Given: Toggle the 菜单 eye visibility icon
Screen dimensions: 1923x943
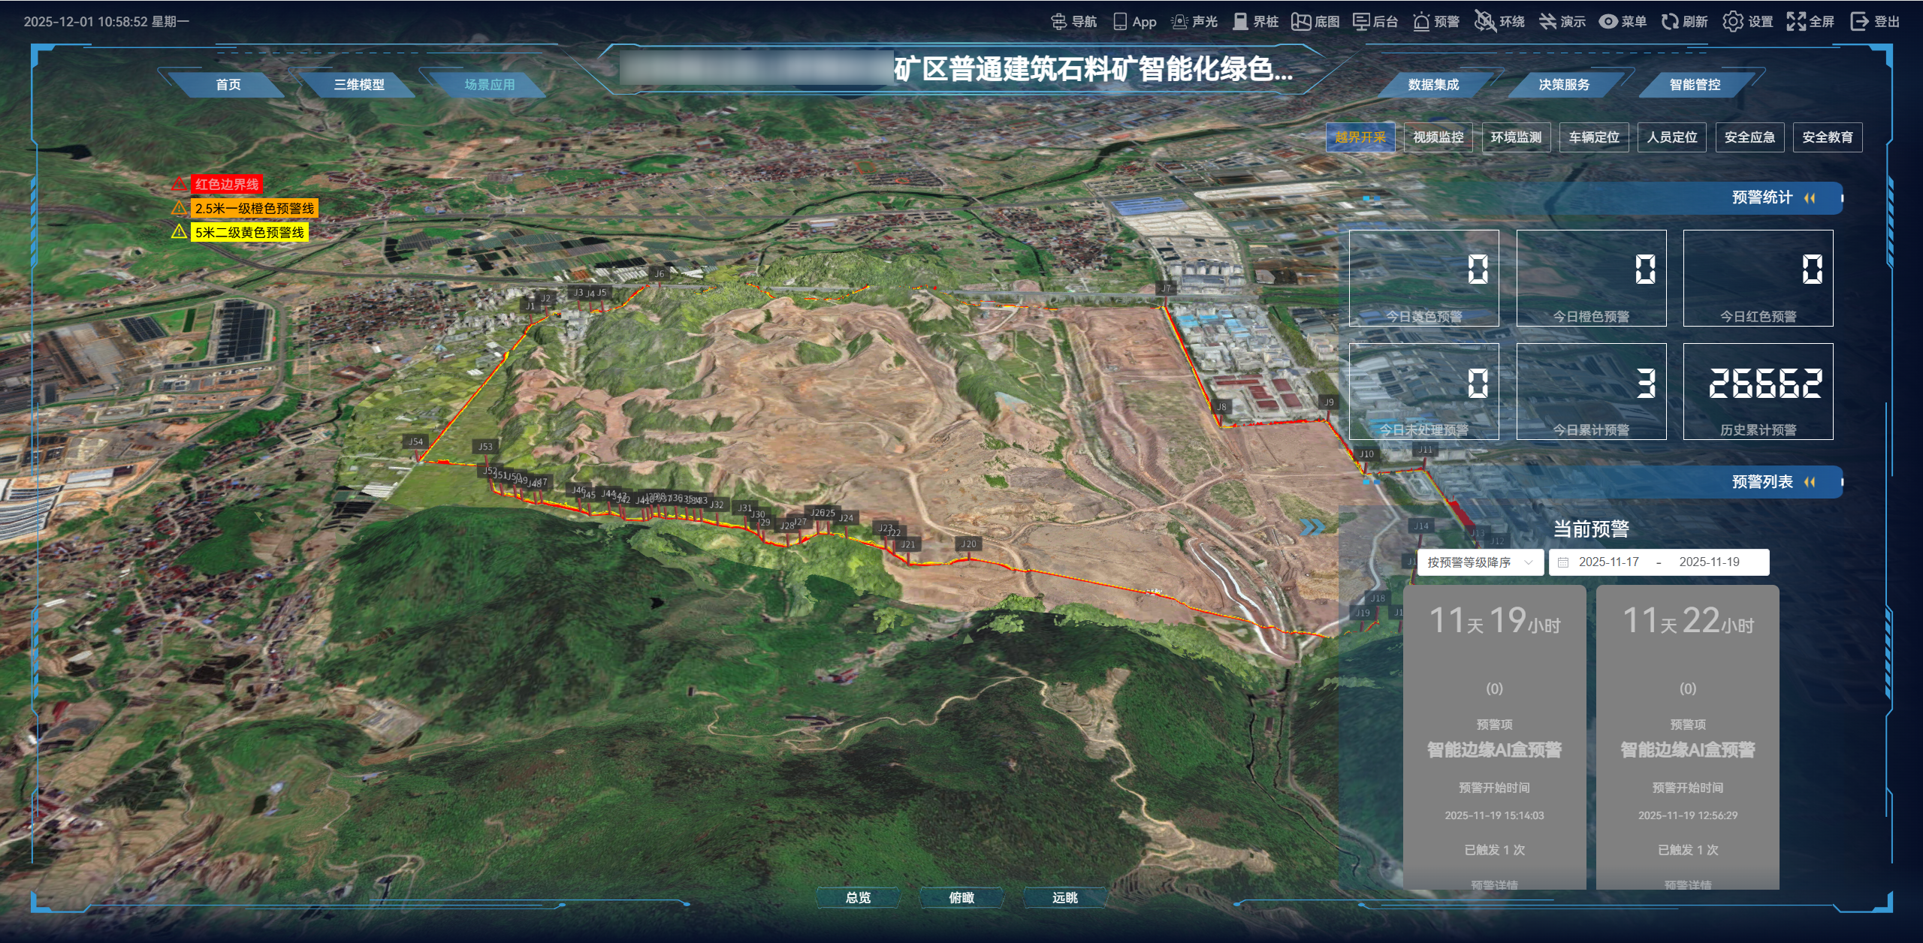Looking at the screenshot, I should point(1608,22).
